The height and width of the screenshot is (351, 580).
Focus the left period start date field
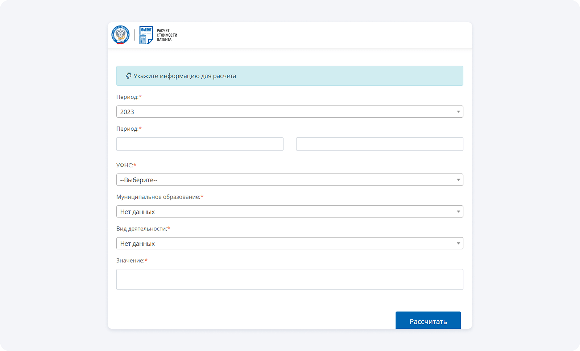tap(200, 144)
